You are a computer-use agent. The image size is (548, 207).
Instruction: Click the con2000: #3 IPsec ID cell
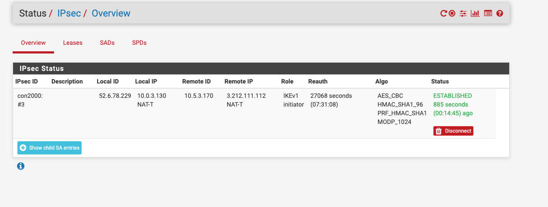(x=30, y=100)
